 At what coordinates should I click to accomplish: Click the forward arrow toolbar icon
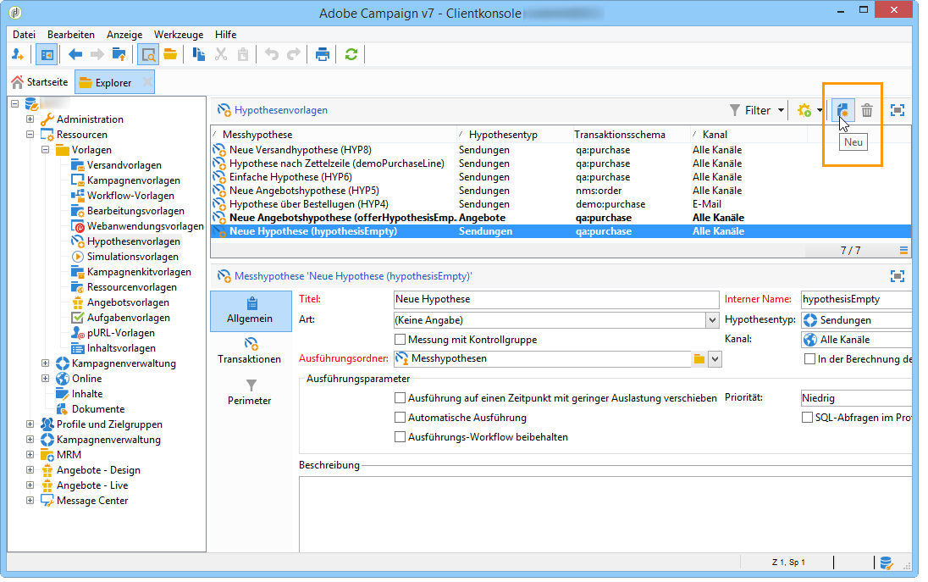point(97,54)
